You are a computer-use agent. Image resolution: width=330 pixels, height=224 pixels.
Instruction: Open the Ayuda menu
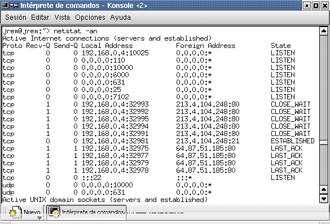[120, 17]
